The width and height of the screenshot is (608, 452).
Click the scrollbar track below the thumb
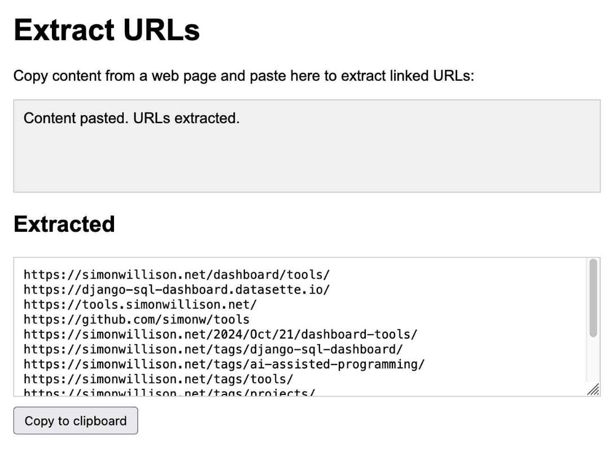[593, 361]
